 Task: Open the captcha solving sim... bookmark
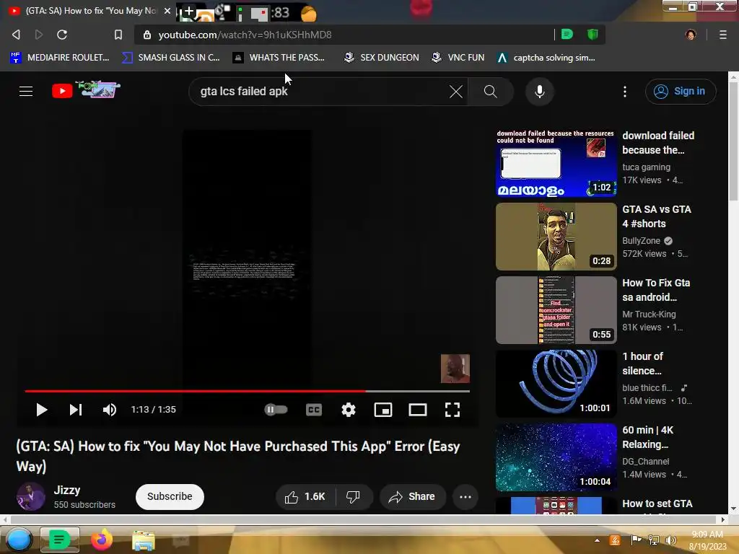tap(546, 58)
